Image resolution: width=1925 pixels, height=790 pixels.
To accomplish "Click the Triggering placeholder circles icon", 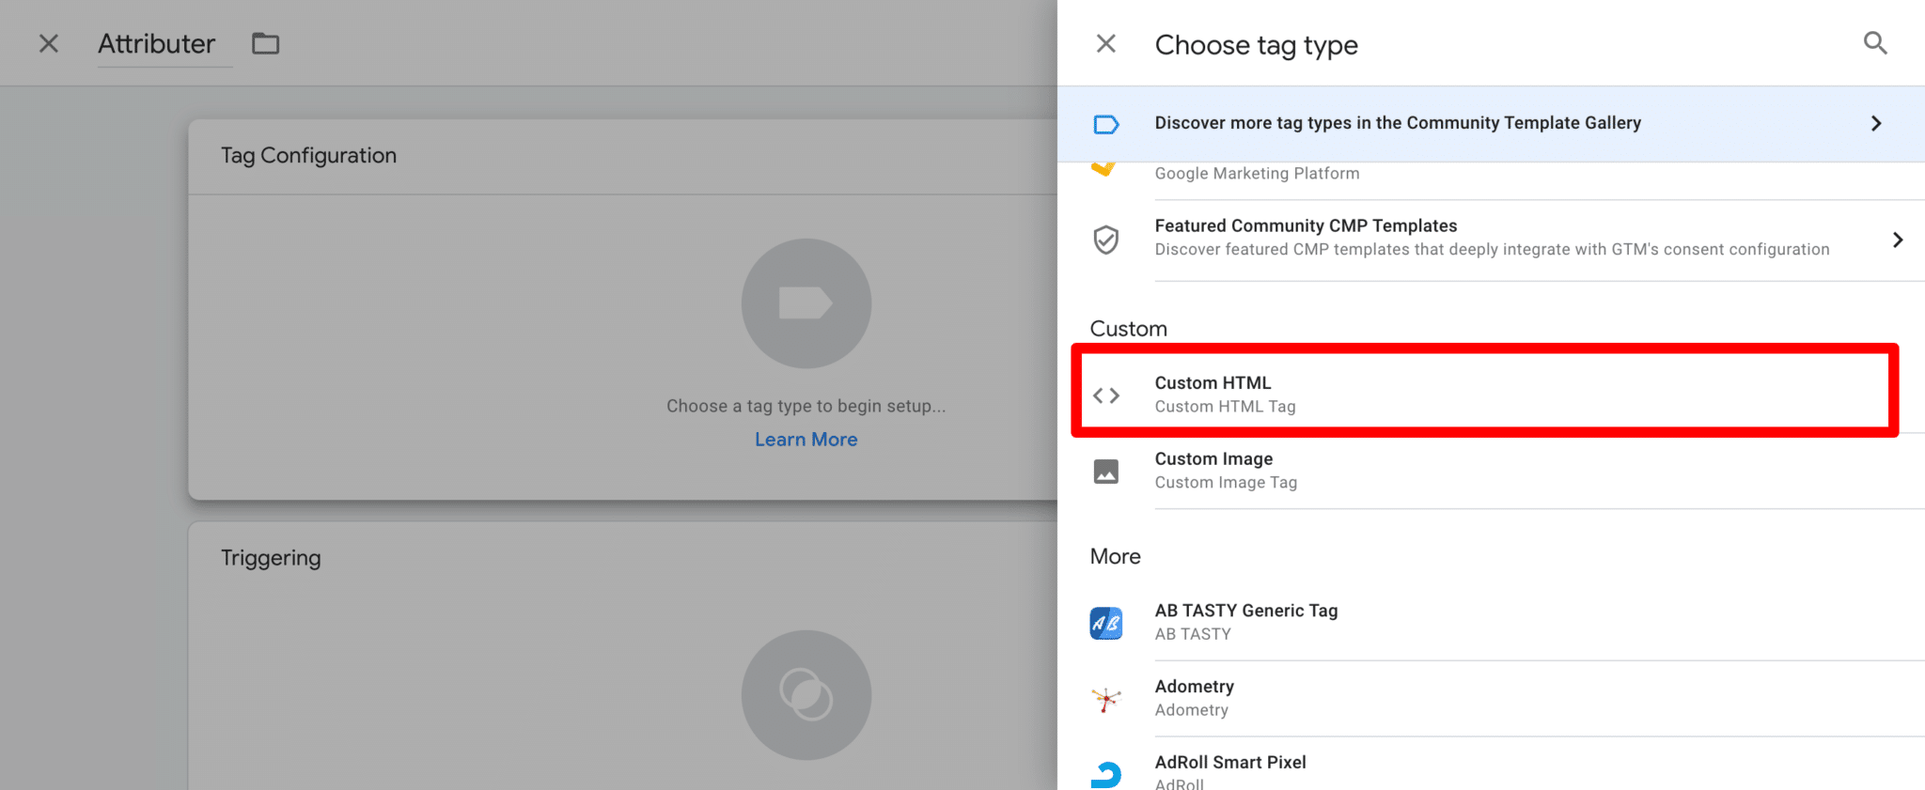I will pyautogui.click(x=806, y=695).
